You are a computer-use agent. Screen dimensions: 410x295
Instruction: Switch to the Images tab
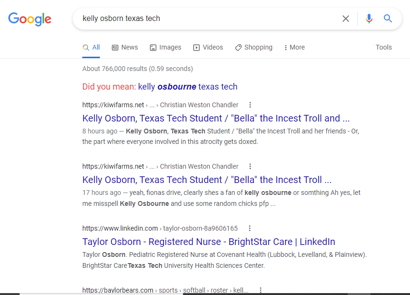[165, 48]
